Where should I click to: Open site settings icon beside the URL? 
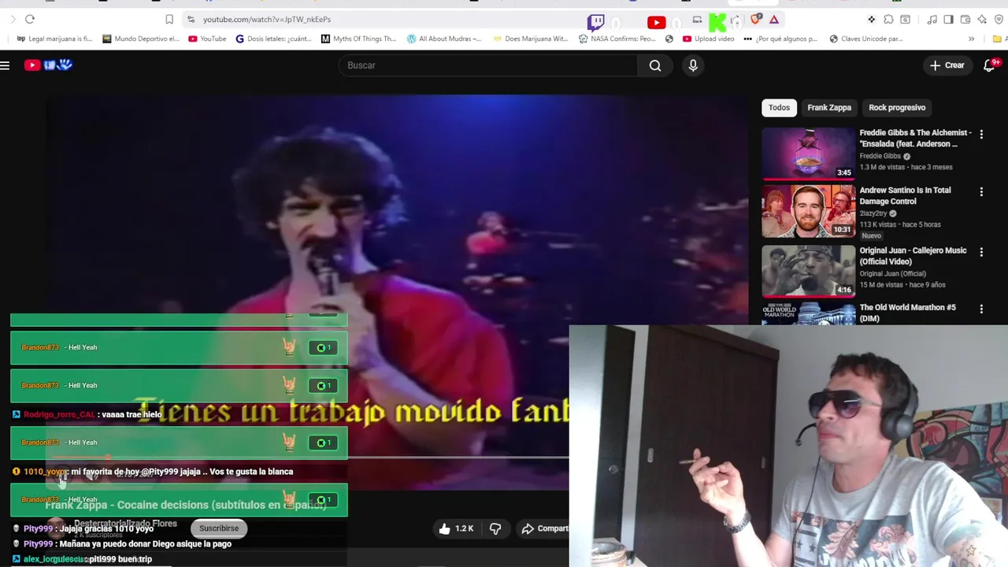tap(191, 19)
